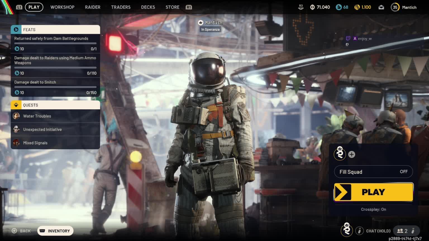Open the INVENTORY button
The image size is (429, 241).
point(55,231)
